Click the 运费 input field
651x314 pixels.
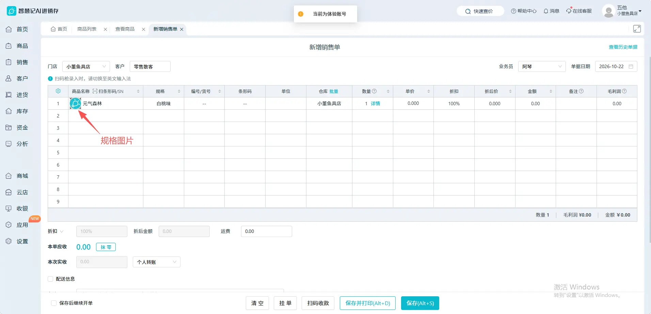pyautogui.click(x=267, y=231)
